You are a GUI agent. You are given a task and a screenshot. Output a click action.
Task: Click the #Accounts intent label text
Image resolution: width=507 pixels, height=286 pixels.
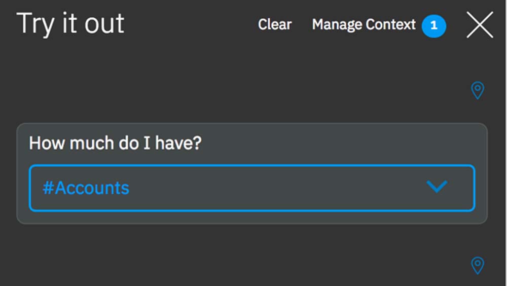[x=86, y=188]
